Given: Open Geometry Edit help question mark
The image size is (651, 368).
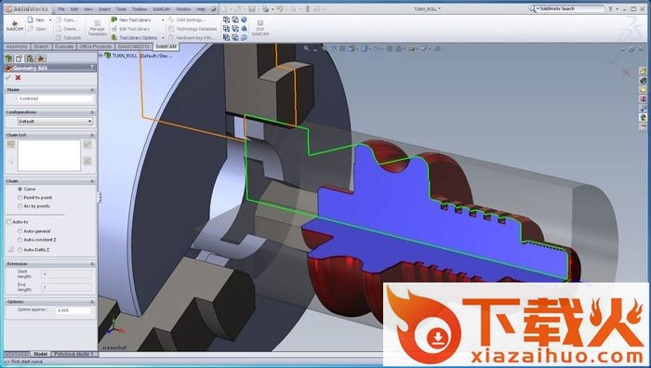Looking at the screenshot, I should (92, 68).
